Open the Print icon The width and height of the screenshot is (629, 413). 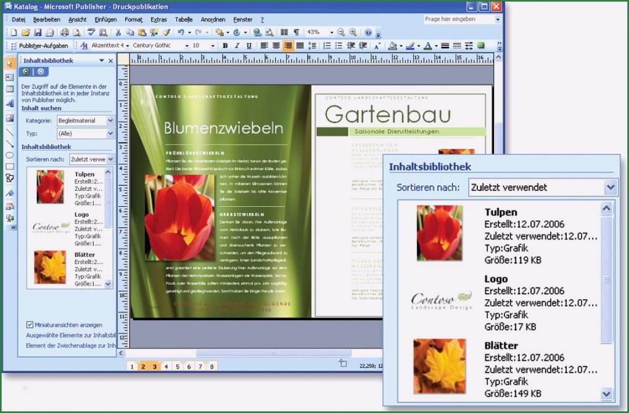[64, 32]
